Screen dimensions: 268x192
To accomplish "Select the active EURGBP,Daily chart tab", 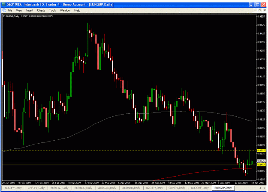I will click(223, 188).
